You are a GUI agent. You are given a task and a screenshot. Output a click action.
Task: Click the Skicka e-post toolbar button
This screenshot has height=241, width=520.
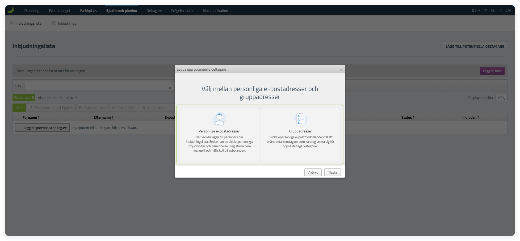(x=93, y=108)
